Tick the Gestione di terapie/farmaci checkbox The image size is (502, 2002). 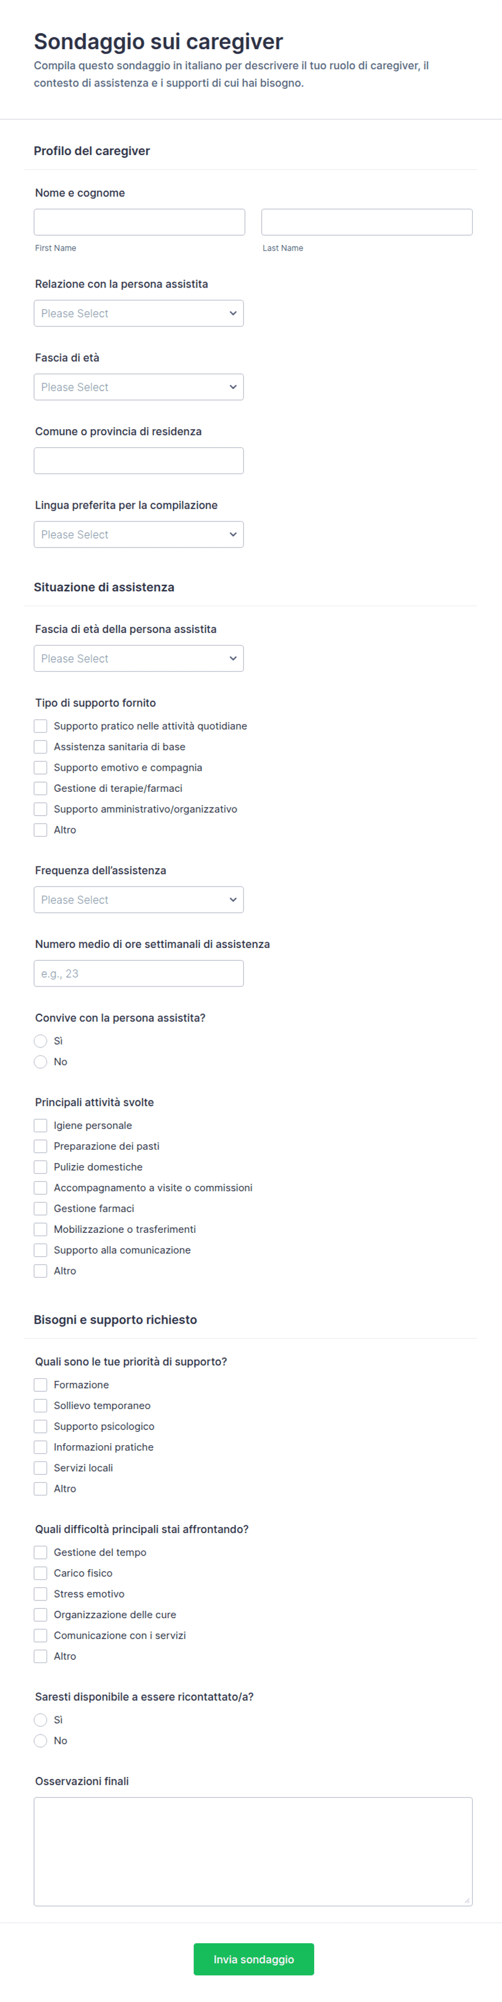click(x=40, y=788)
